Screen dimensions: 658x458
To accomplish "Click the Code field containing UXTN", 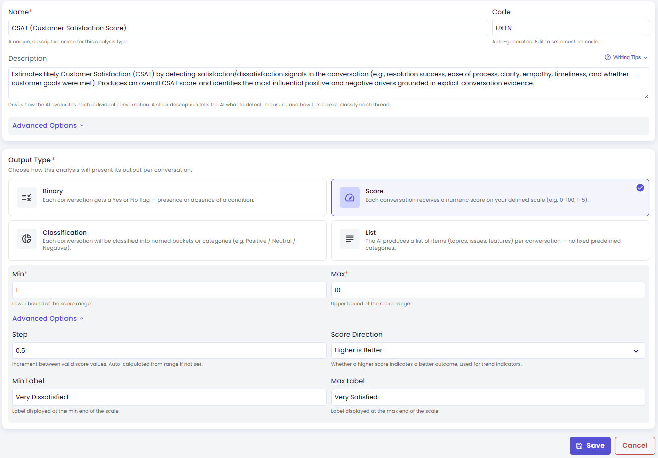I will [x=570, y=28].
